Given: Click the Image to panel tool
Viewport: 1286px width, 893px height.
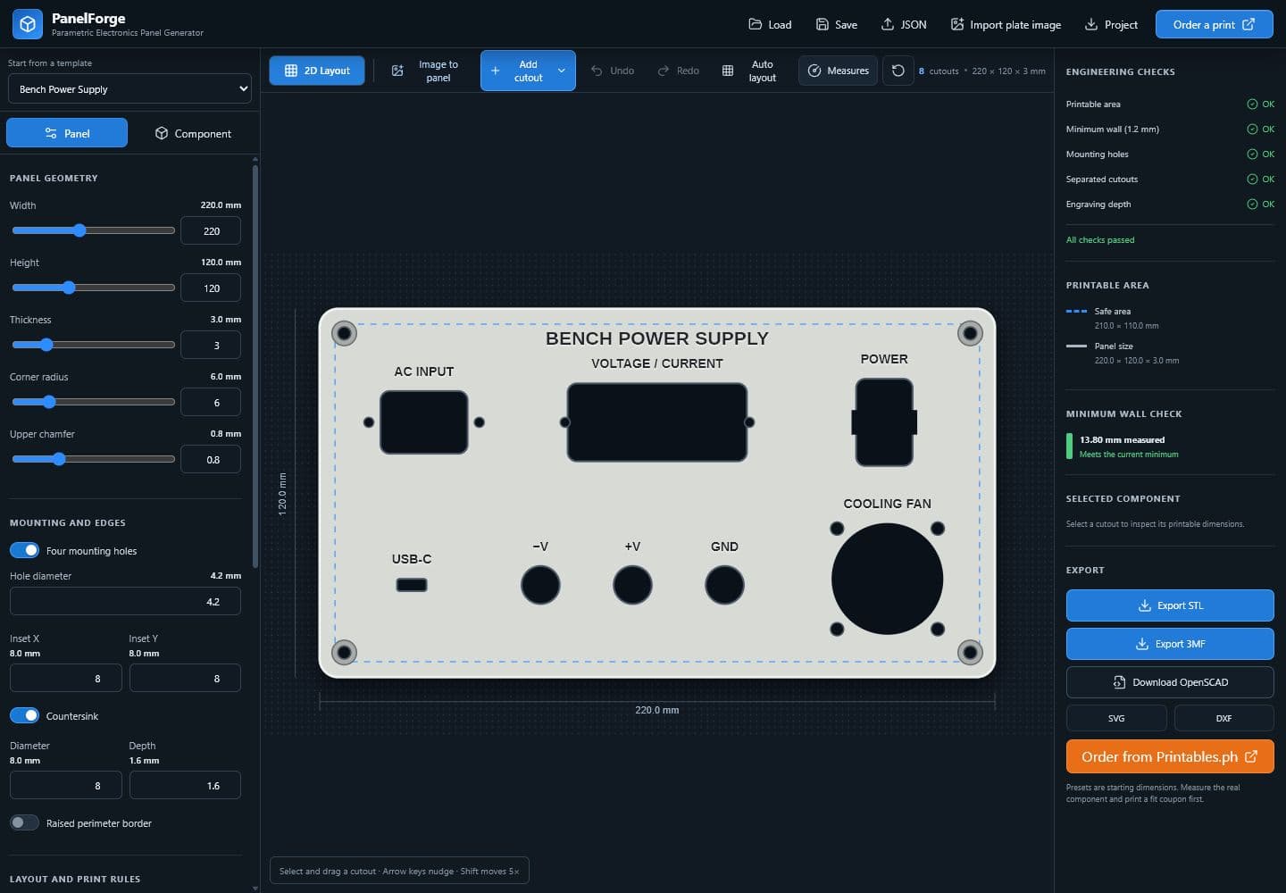Looking at the screenshot, I should click(x=425, y=71).
